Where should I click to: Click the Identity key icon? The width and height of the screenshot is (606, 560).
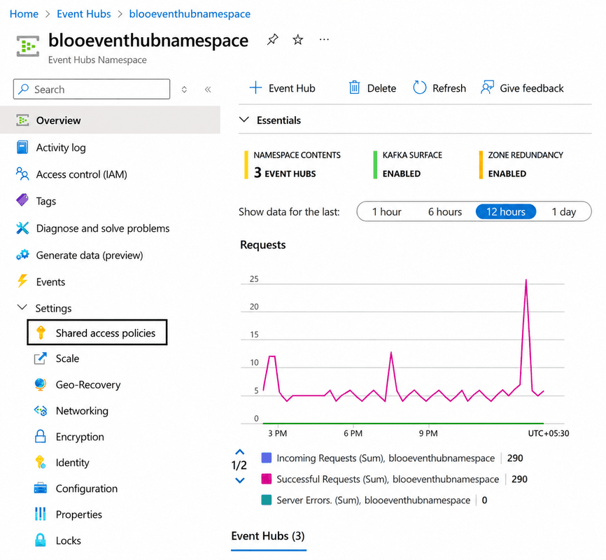pos(41,462)
